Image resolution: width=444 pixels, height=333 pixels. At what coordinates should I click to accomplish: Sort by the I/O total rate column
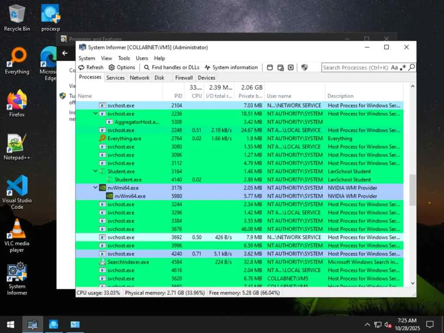[x=219, y=92]
